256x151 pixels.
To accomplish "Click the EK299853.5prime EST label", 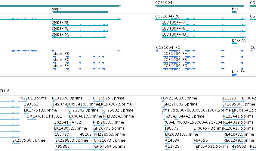I will 72,140.
